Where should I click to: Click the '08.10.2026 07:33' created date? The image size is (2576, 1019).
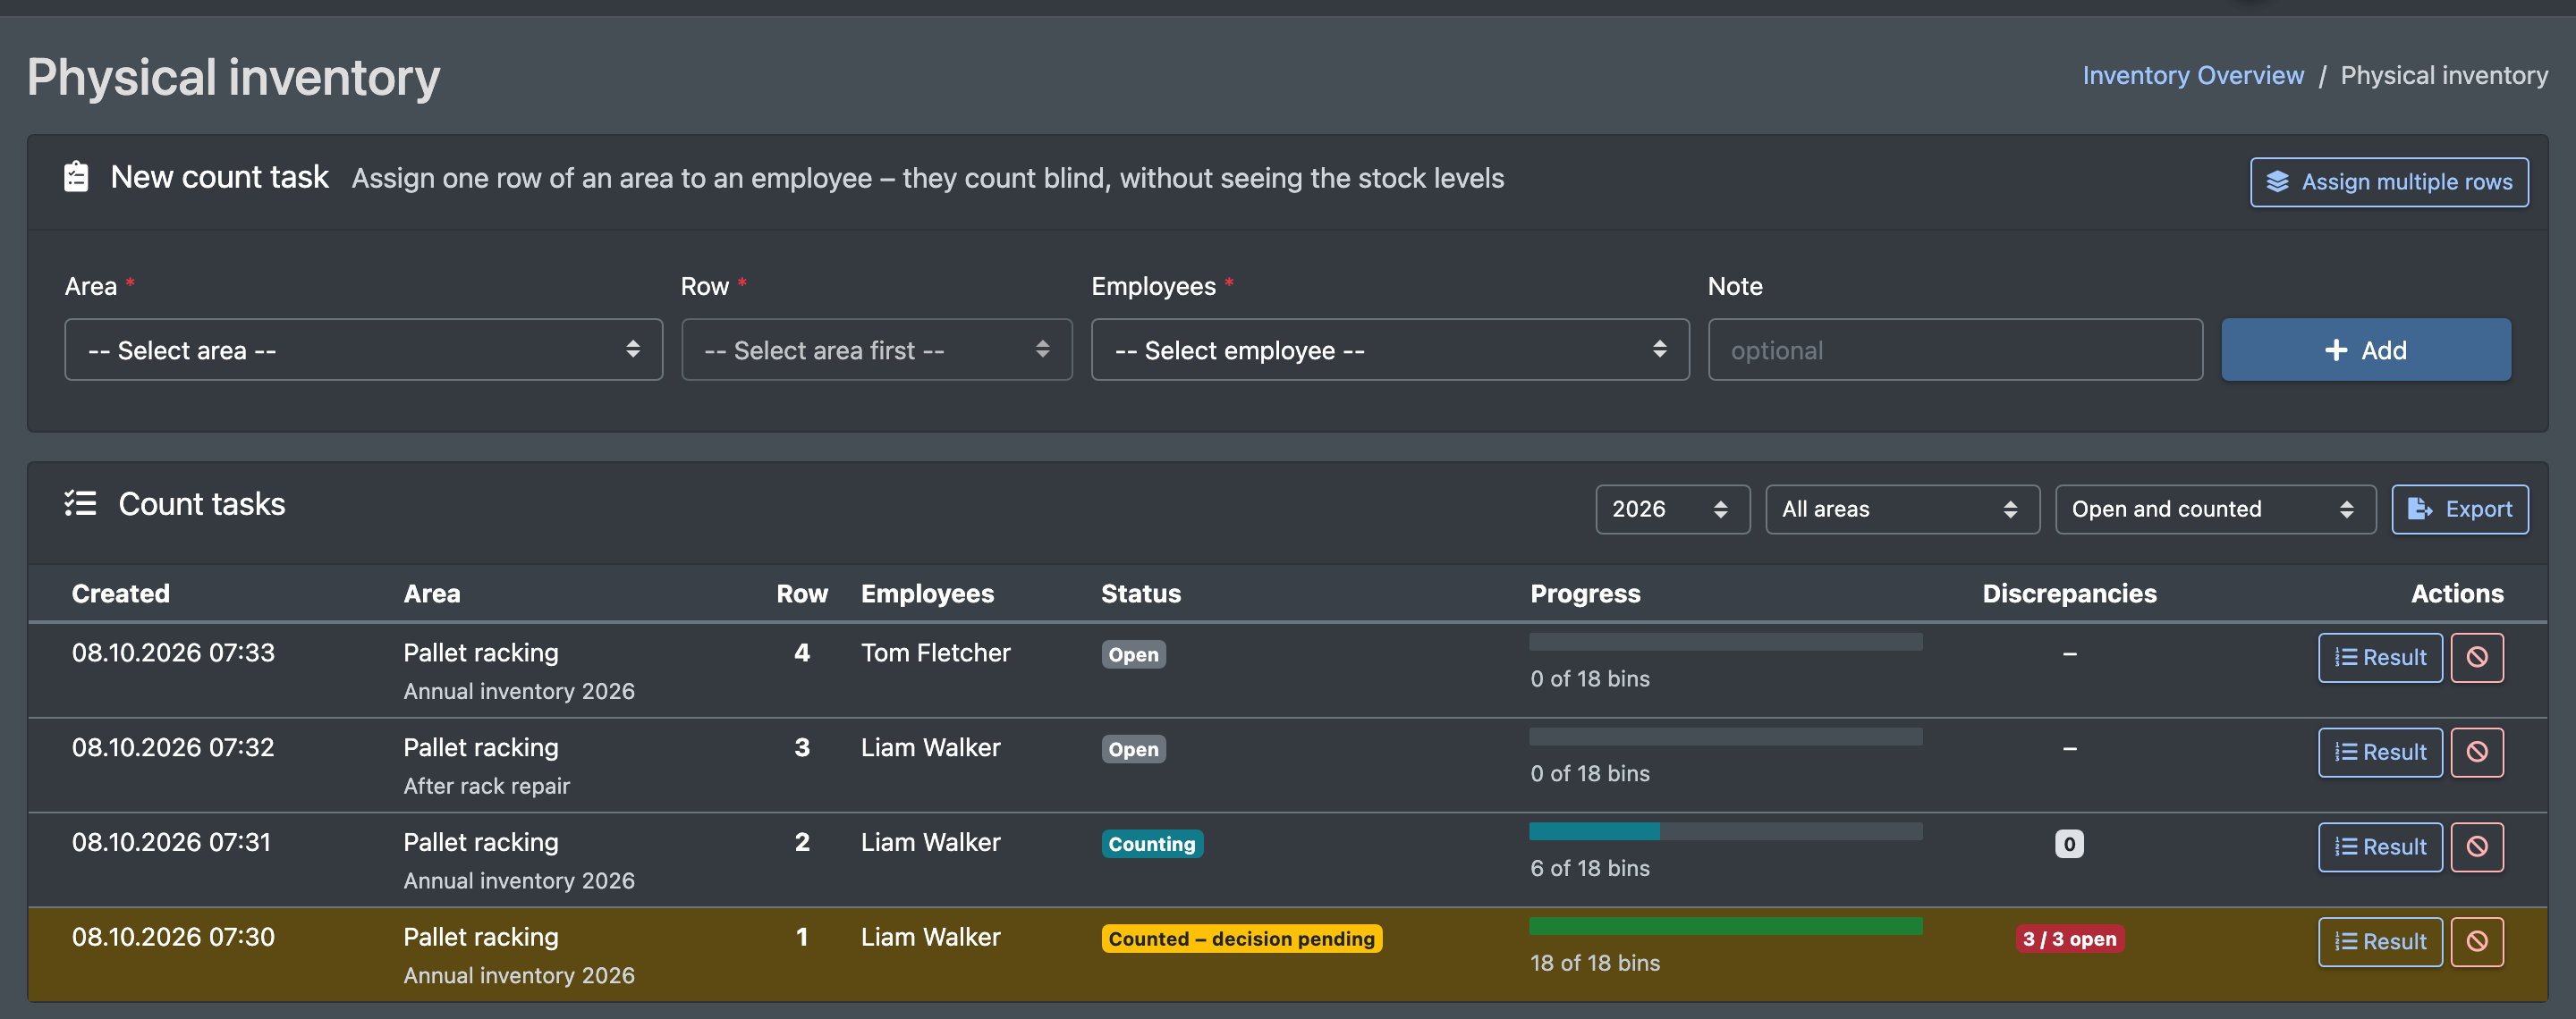click(x=173, y=653)
